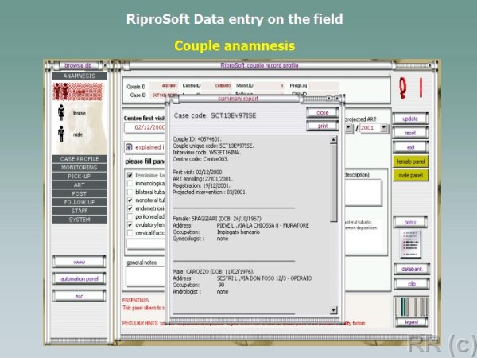Click the Couple ID field
This screenshot has width=477, height=358.
click(164, 86)
